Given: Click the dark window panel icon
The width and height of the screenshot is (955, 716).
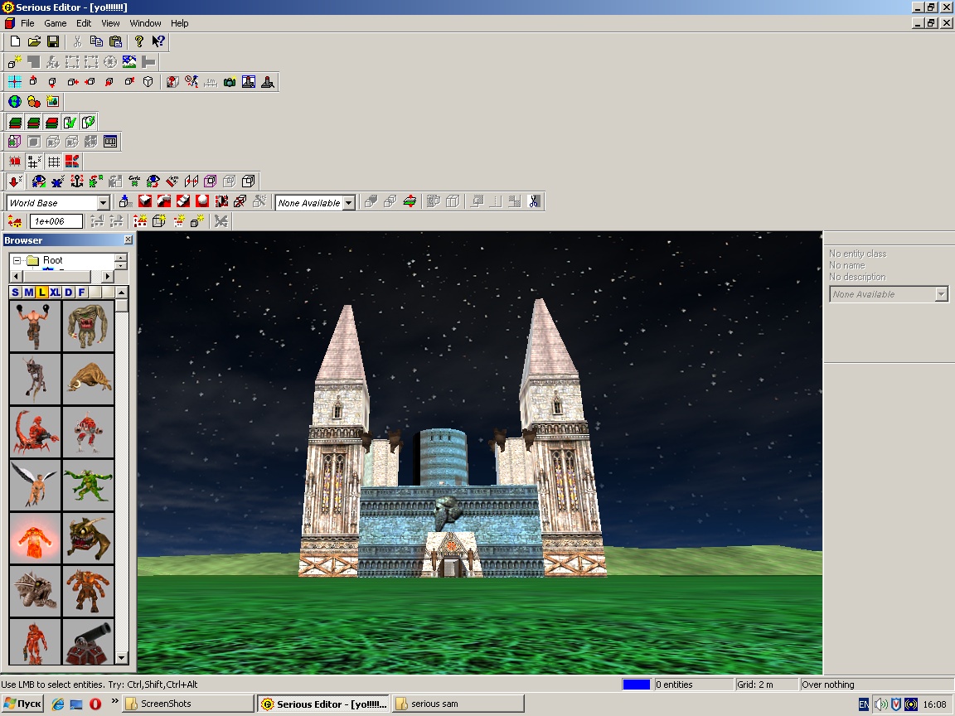Looking at the screenshot, I should pyautogui.click(x=109, y=142).
